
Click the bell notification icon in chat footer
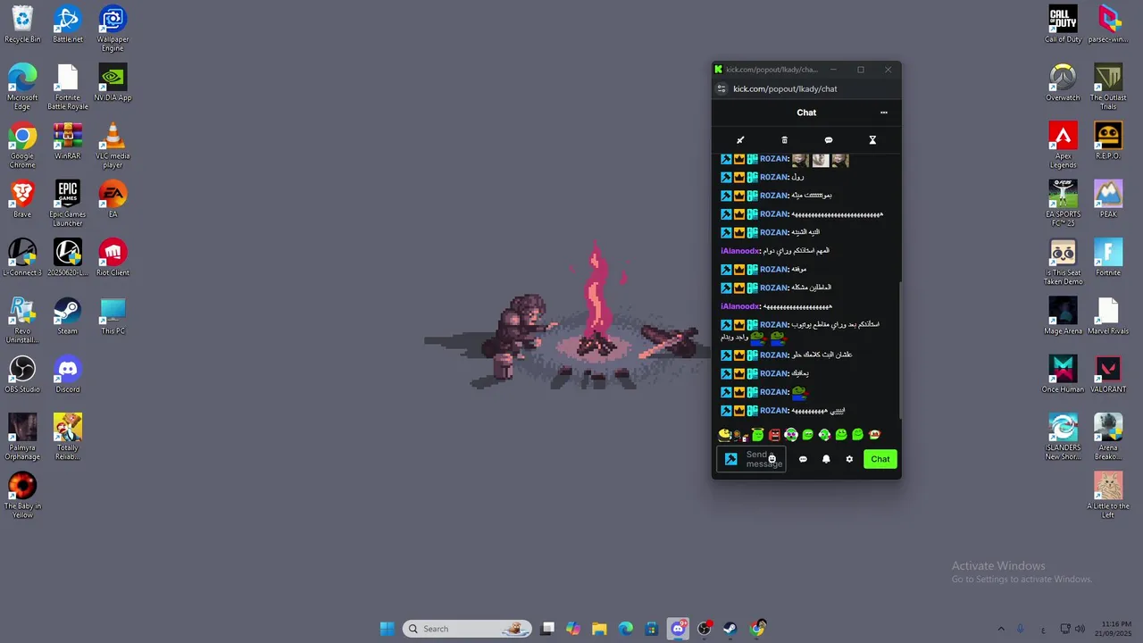click(x=826, y=459)
